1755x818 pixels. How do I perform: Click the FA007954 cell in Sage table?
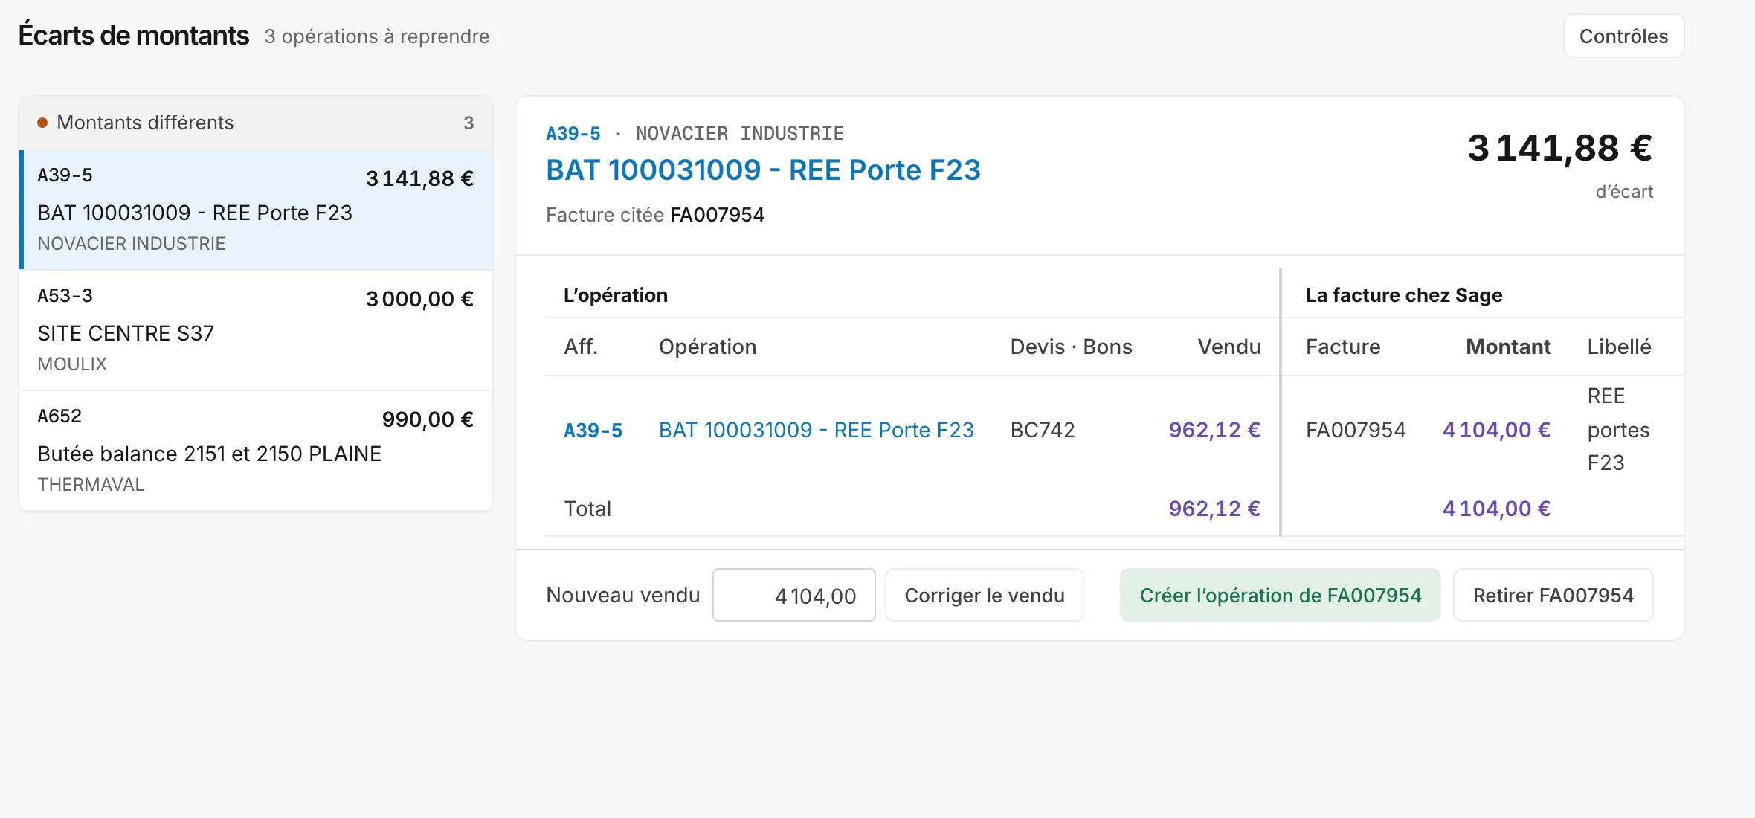point(1356,430)
